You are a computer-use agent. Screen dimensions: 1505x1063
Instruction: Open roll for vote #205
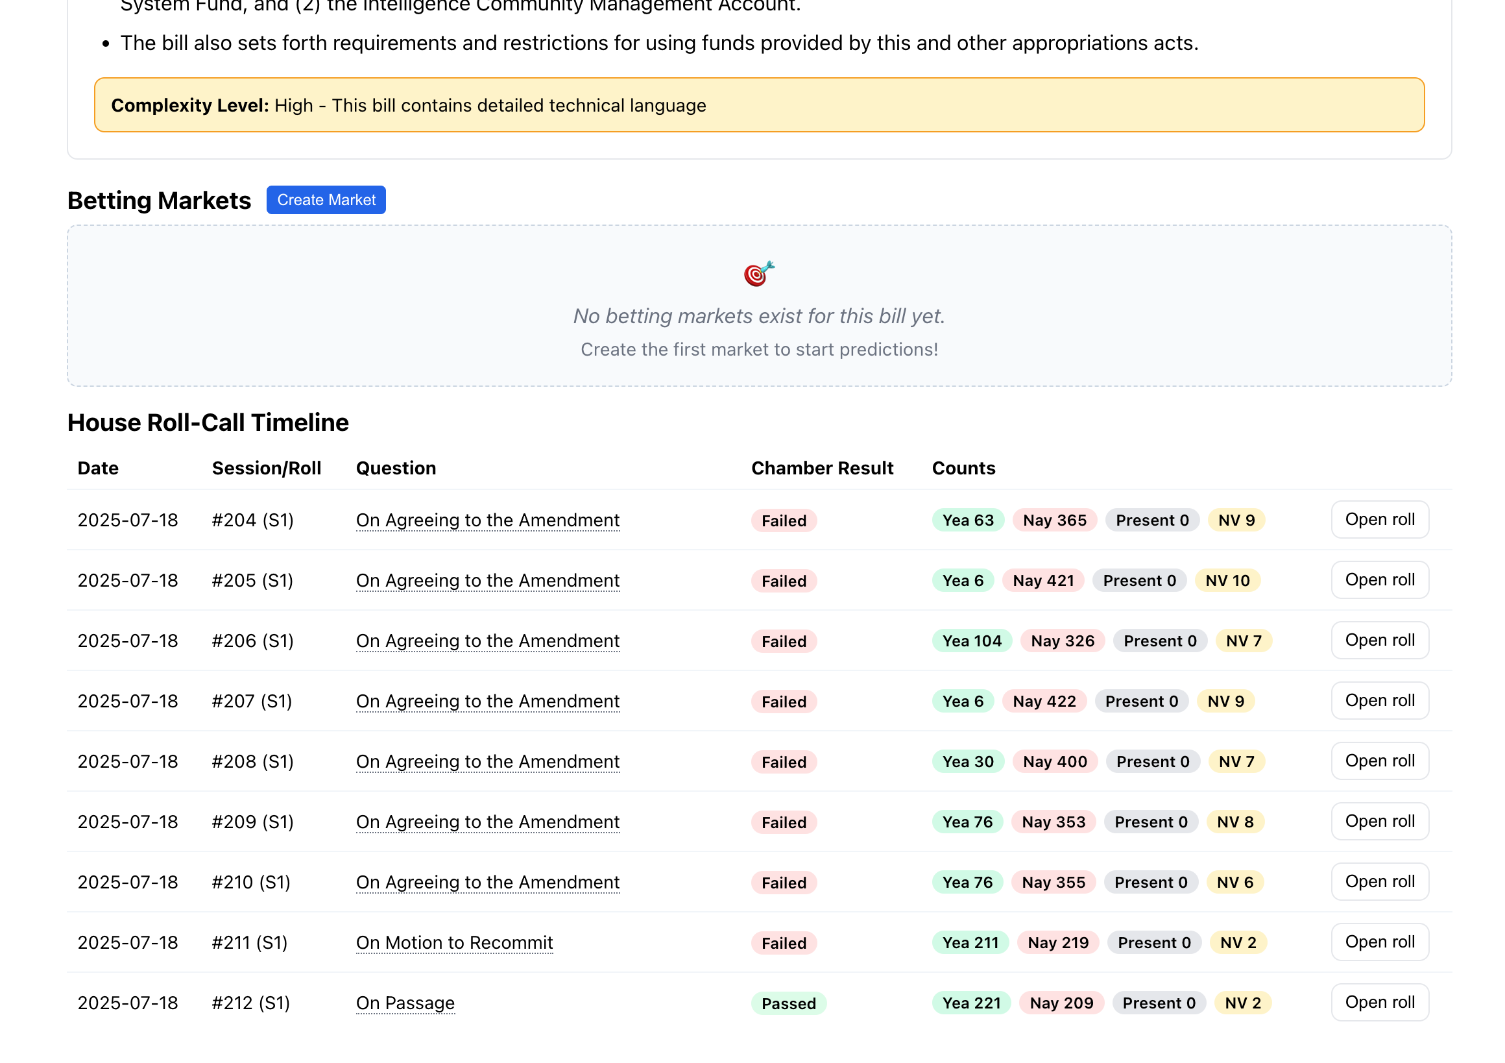pyautogui.click(x=1379, y=580)
